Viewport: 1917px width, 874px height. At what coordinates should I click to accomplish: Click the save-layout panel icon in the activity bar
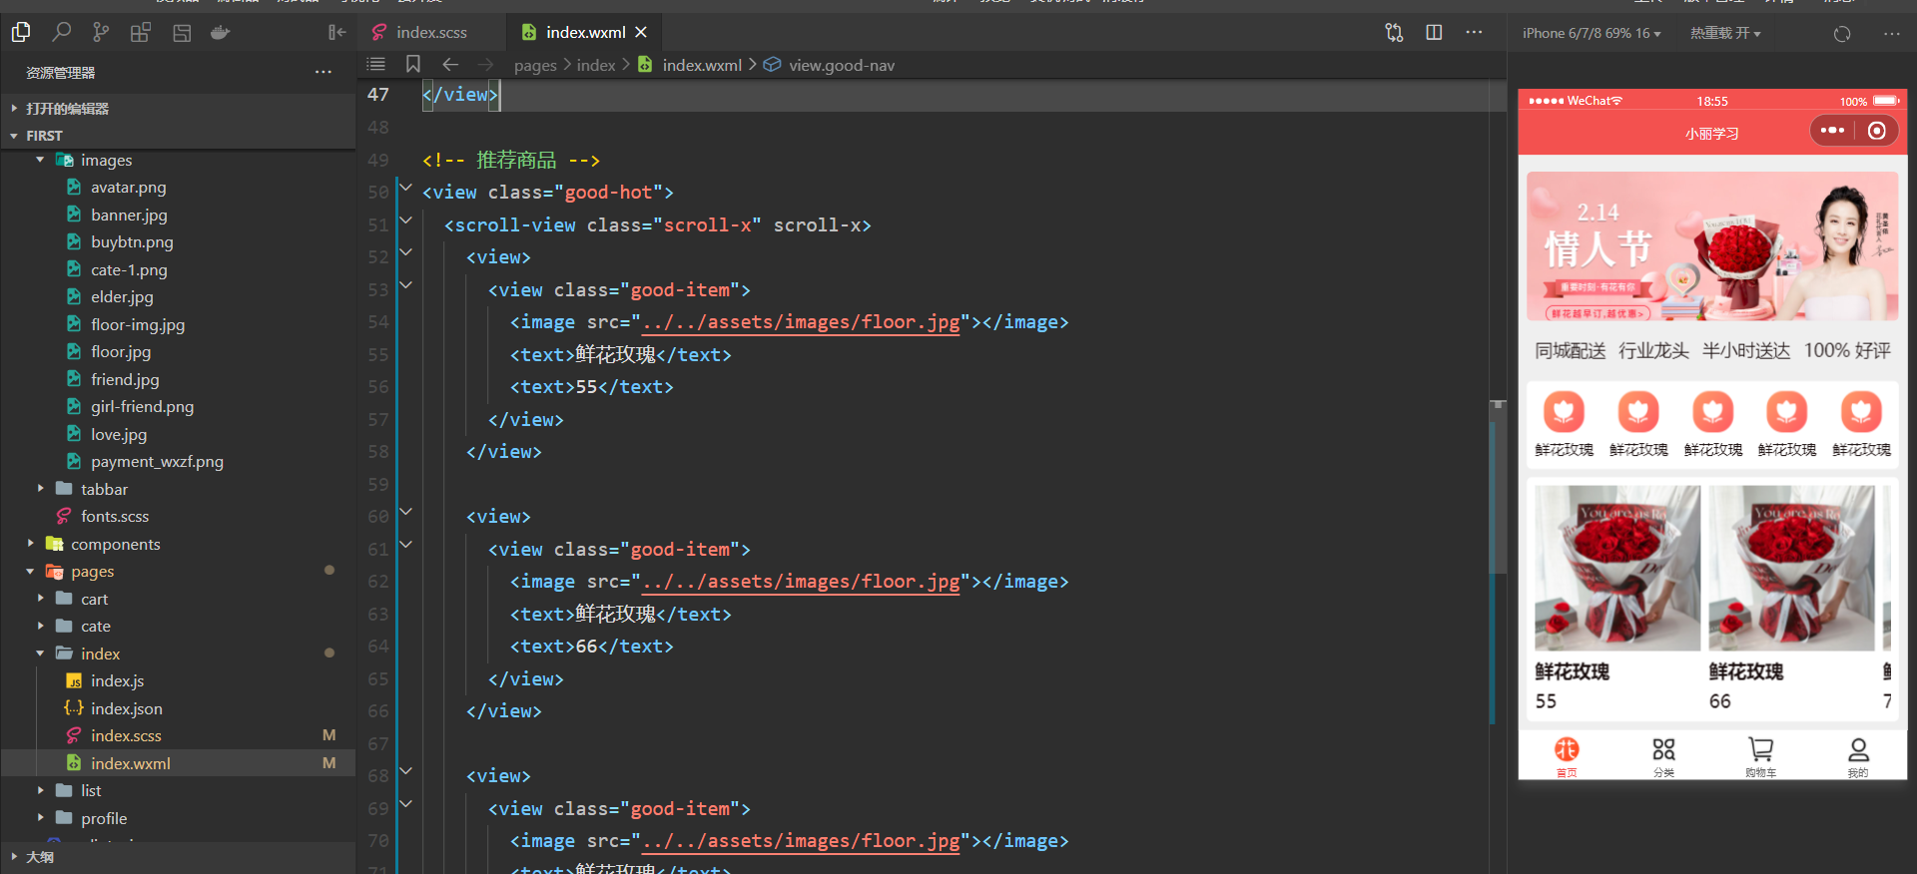[x=182, y=33]
